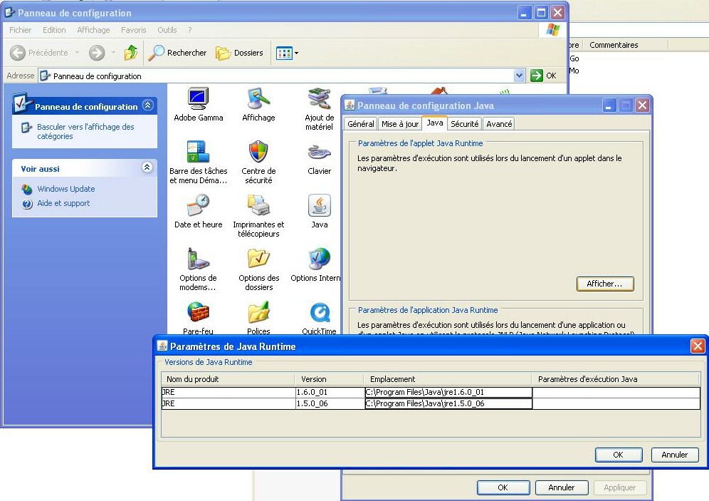Open the Affichage menu

[x=93, y=30]
